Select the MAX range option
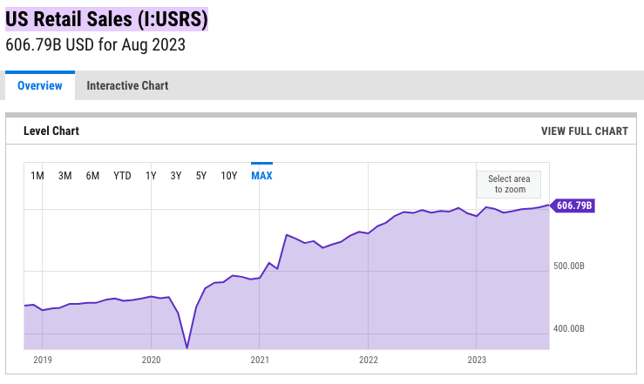 coord(261,176)
